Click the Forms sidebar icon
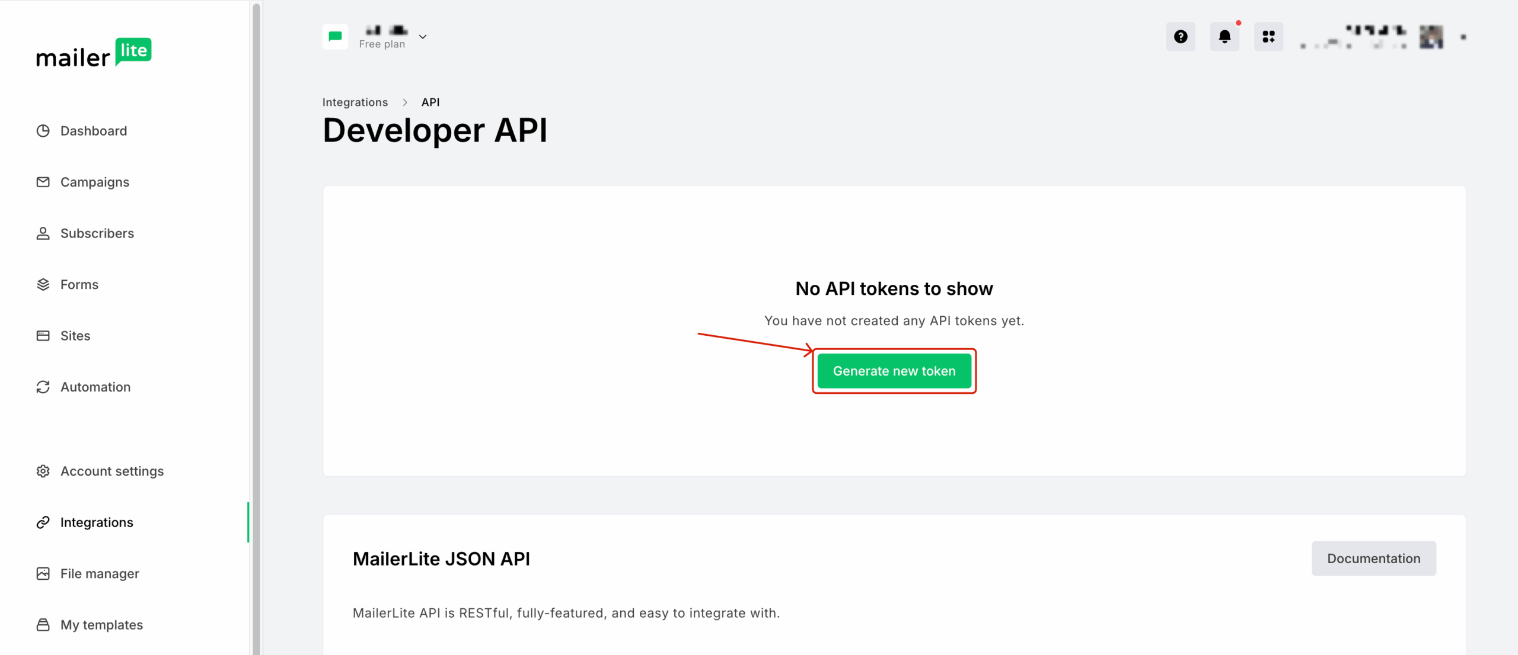Screen dimensions: 1518x655 click(x=43, y=284)
